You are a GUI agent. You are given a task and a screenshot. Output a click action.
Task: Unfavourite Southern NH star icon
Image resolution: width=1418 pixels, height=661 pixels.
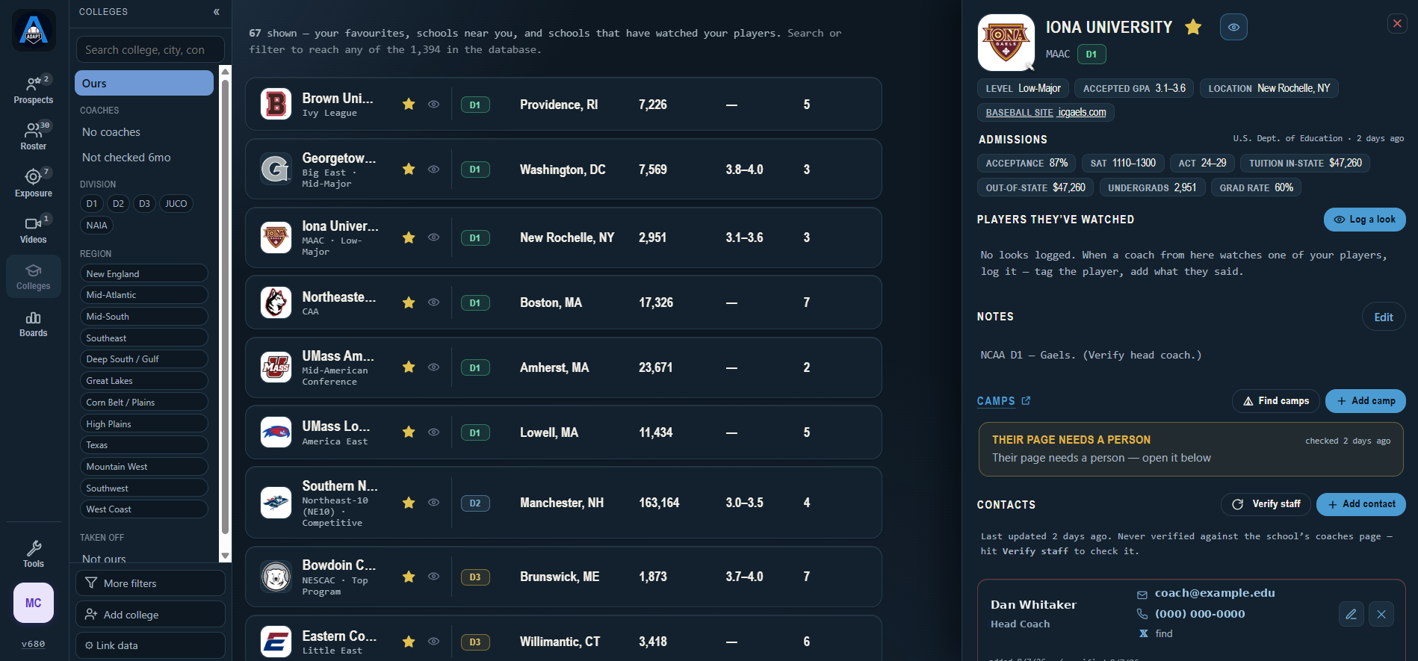[x=409, y=503]
